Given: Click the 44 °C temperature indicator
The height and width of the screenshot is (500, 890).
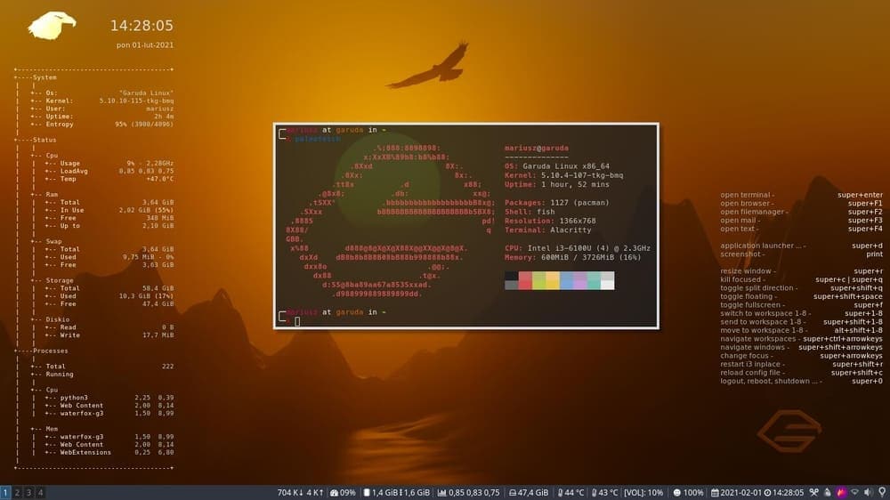Looking at the screenshot, I should (x=571, y=493).
